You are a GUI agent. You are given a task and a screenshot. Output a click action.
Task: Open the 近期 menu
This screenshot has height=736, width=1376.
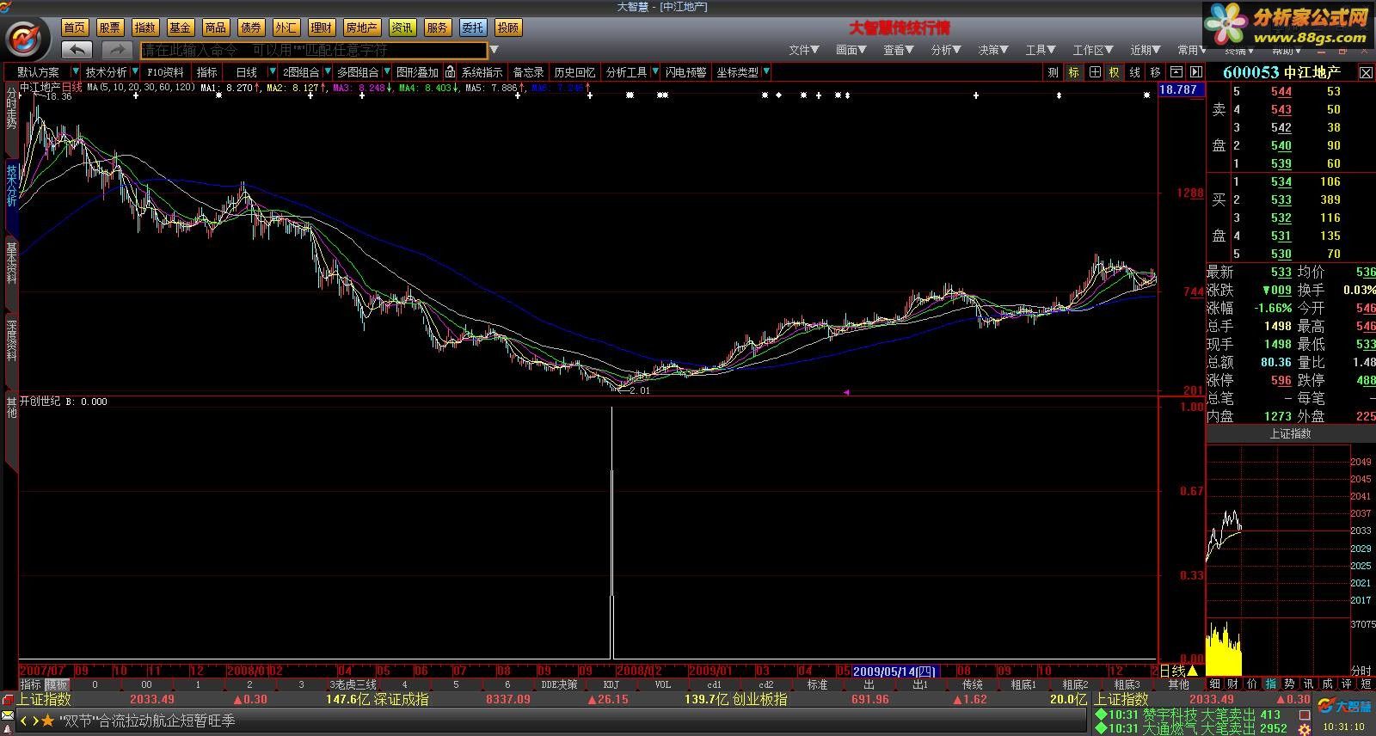point(1146,50)
